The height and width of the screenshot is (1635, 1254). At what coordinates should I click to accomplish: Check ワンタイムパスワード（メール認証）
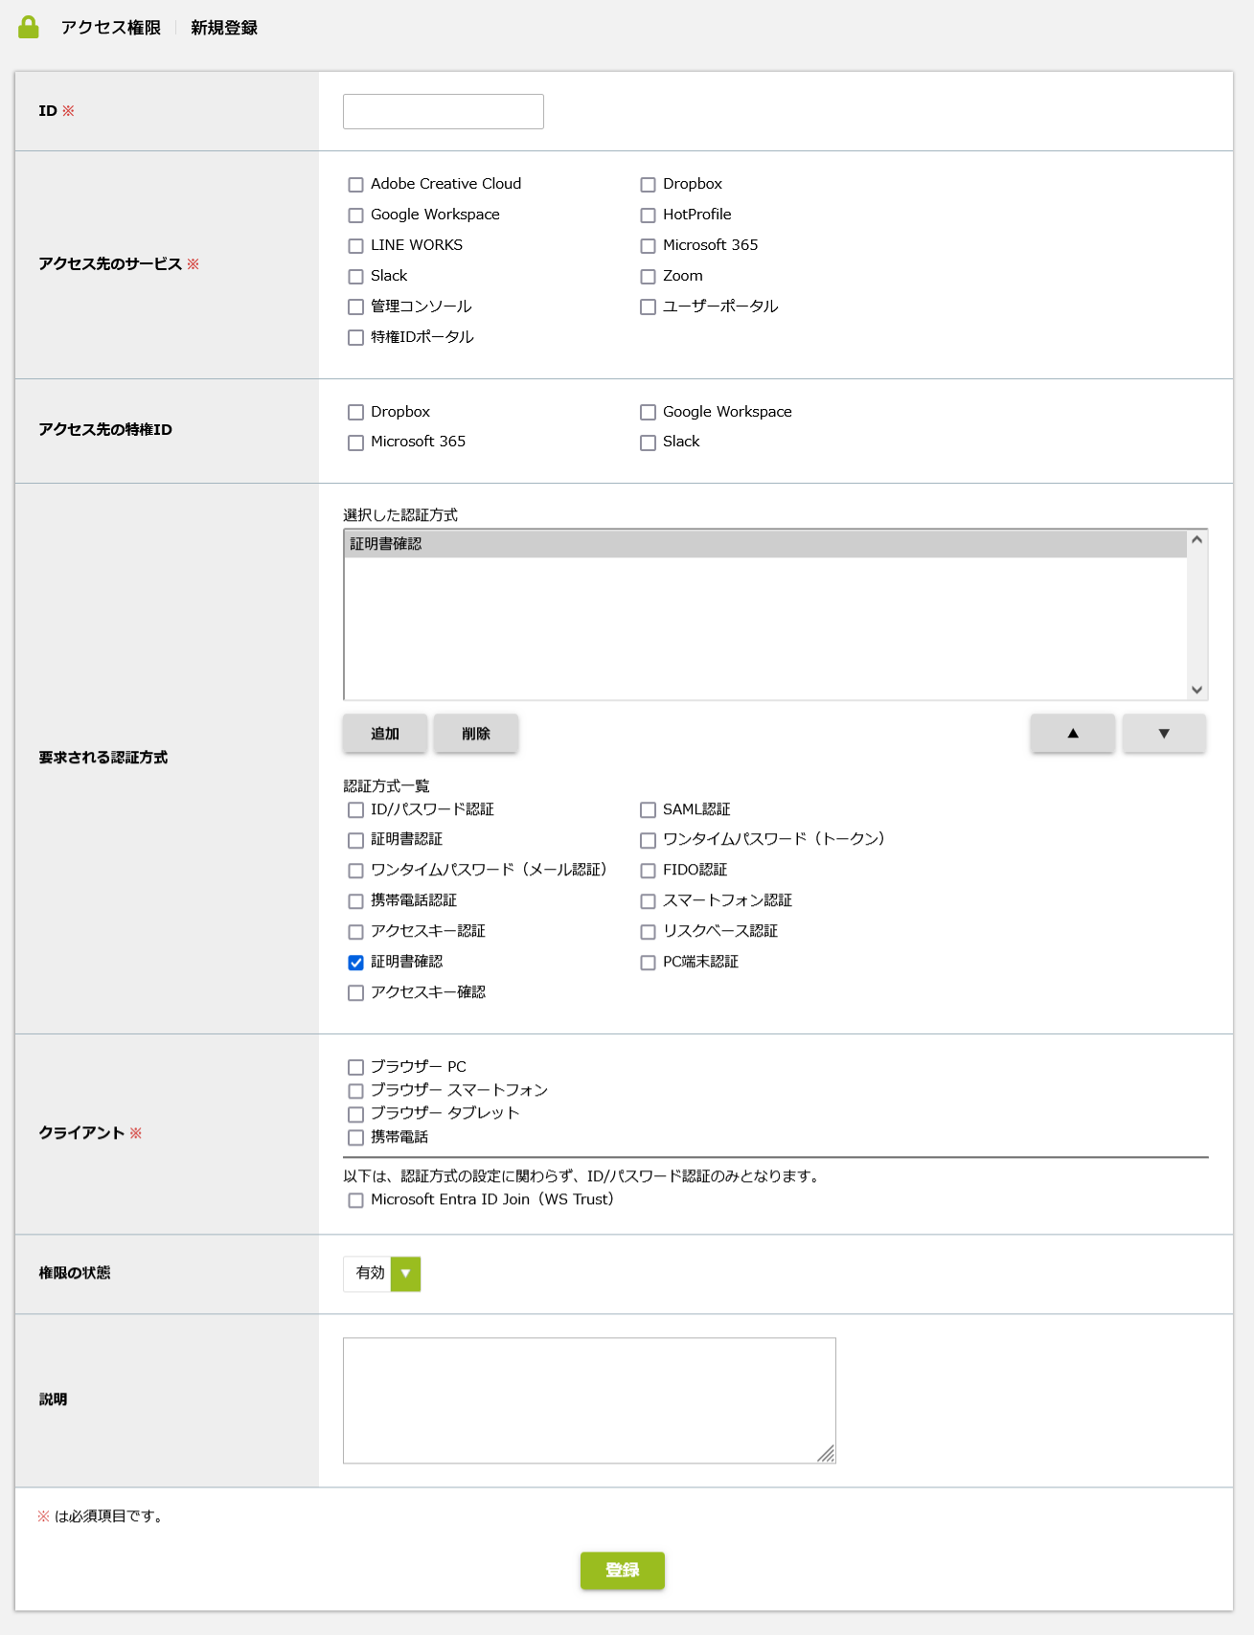tap(355, 871)
